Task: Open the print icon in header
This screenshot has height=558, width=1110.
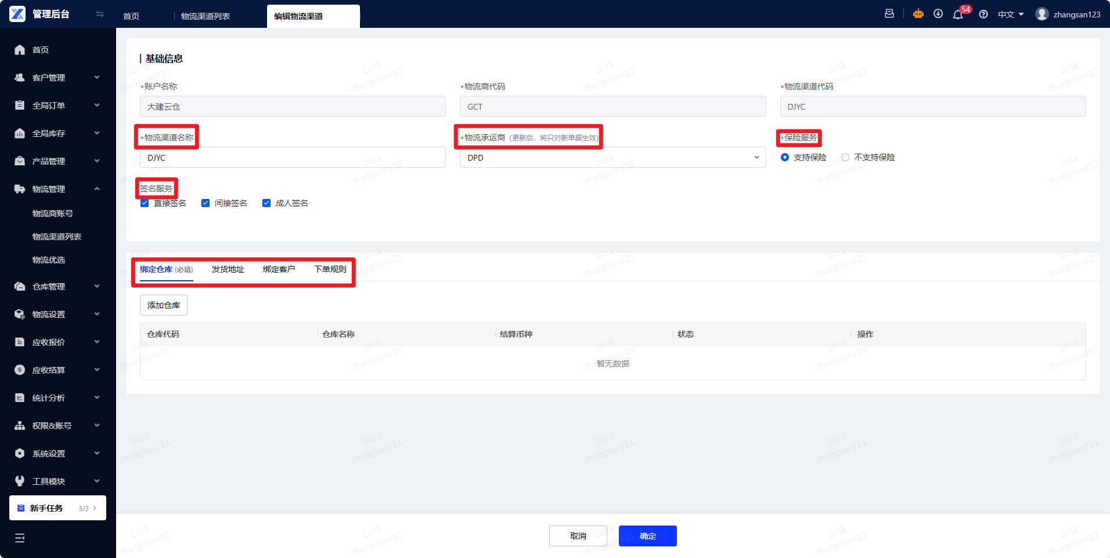Action: (x=889, y=14)
